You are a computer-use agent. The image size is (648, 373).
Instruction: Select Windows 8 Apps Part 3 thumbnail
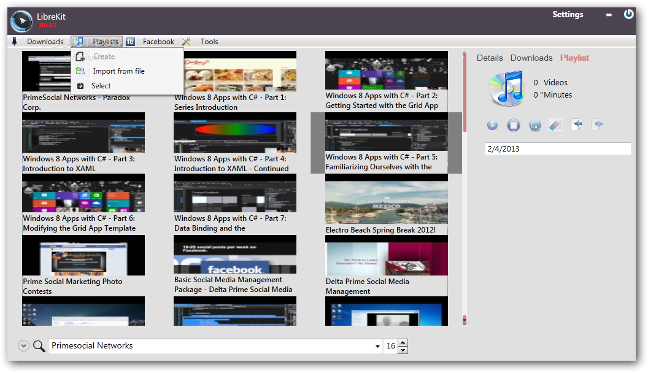click(83, 132)
